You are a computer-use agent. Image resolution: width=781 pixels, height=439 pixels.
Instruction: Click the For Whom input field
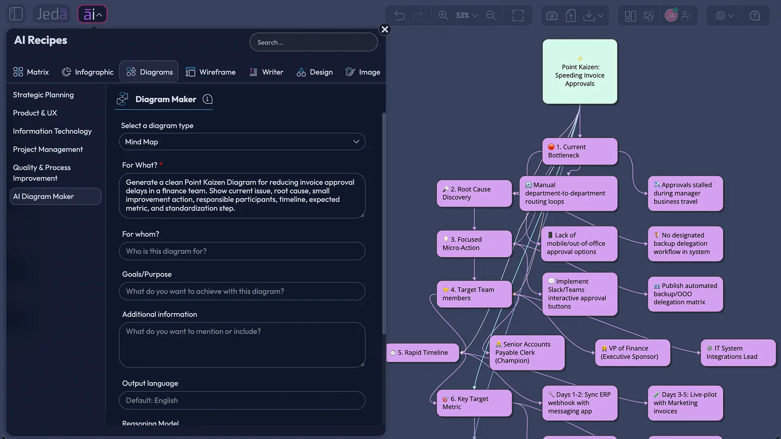(x=242, y=251)
